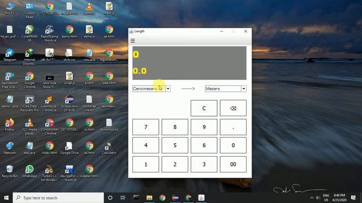Click the Windows Start button
This screenshot has width=362, height=203.
6,198
